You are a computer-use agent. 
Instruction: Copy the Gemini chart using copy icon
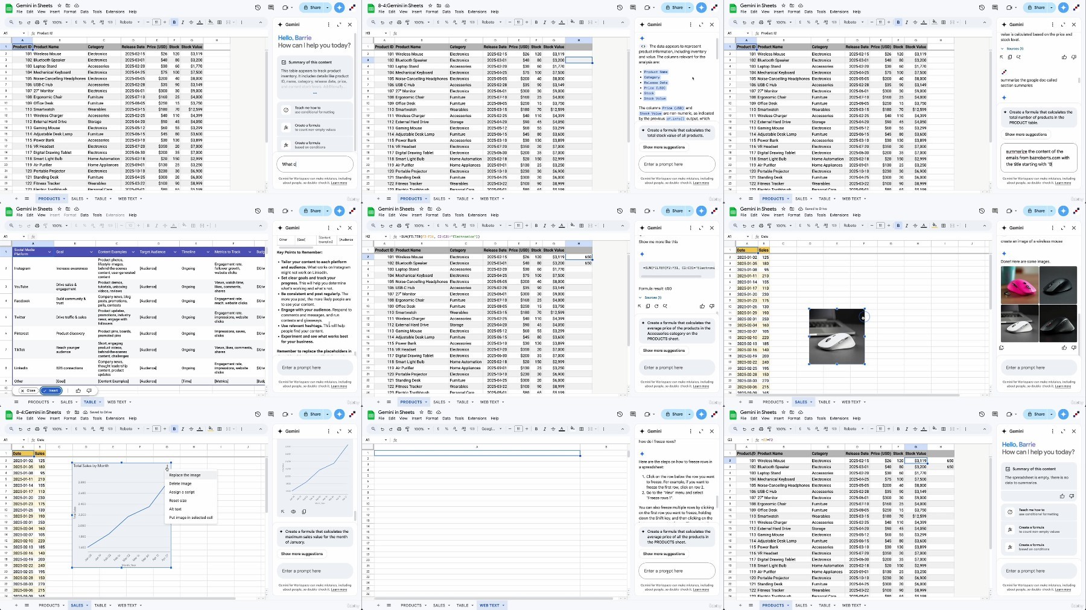point(304,512)
